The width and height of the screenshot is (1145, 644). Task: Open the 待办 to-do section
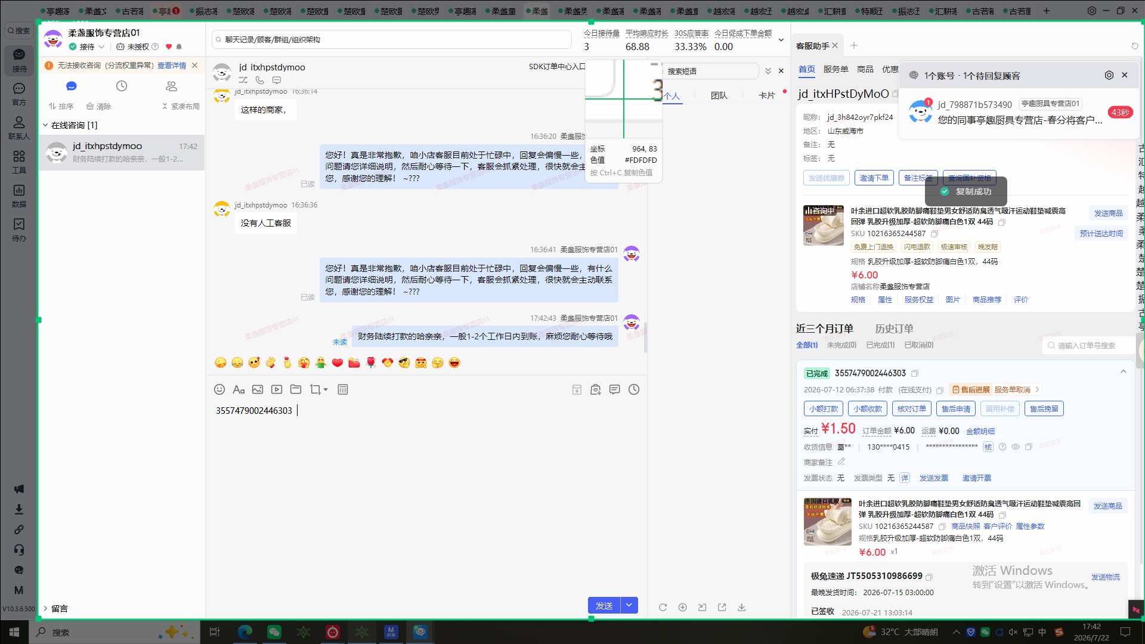(19, 230)
